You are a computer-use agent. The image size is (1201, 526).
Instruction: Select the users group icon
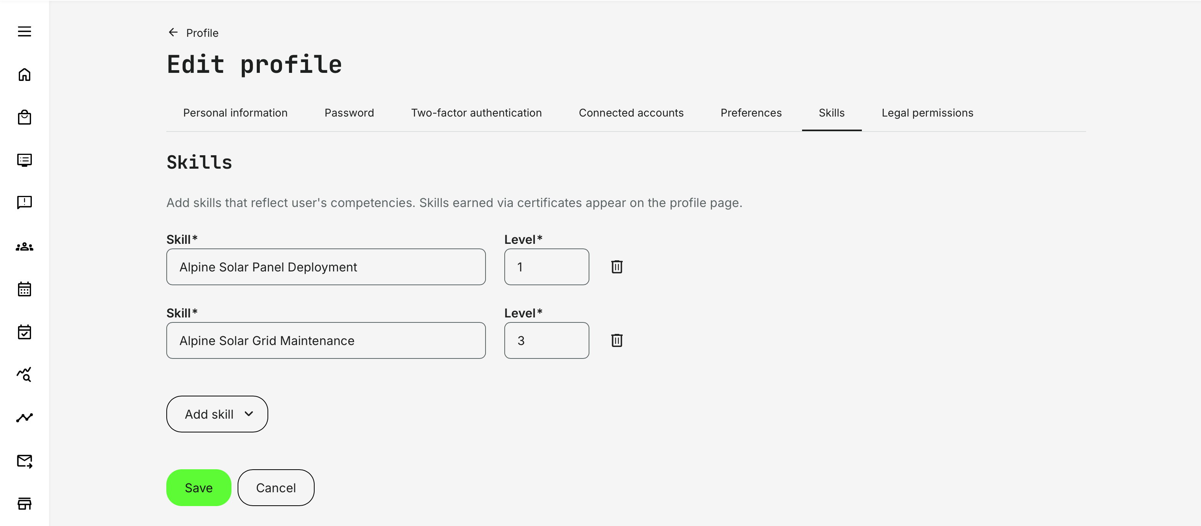[24, 246]
